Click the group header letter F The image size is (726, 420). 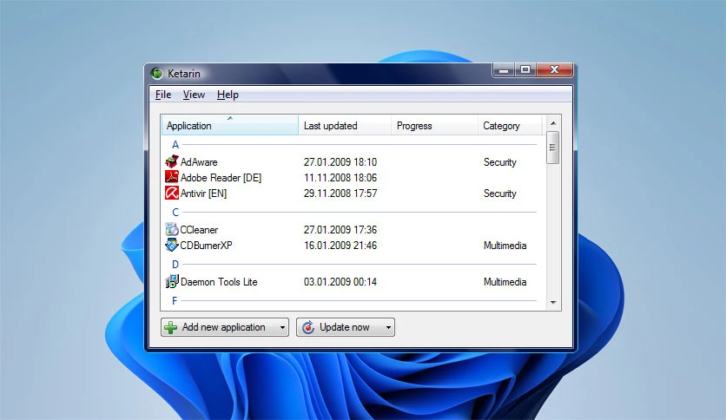click(x=175, y=301)
